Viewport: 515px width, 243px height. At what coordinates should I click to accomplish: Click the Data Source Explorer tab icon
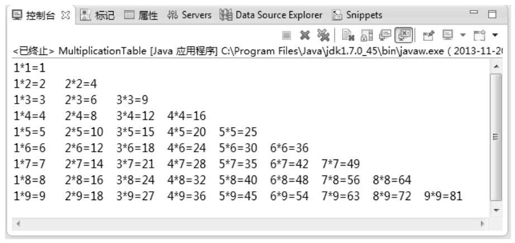click(x=226, y=15)
